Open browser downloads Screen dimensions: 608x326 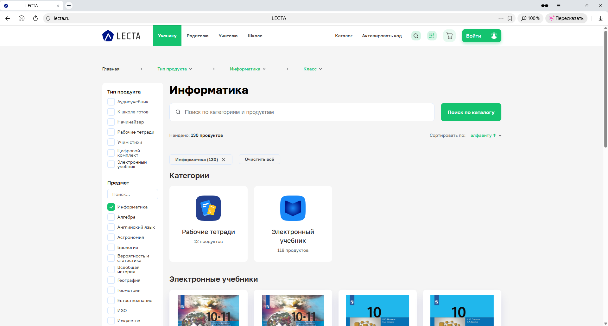point(600,18)
